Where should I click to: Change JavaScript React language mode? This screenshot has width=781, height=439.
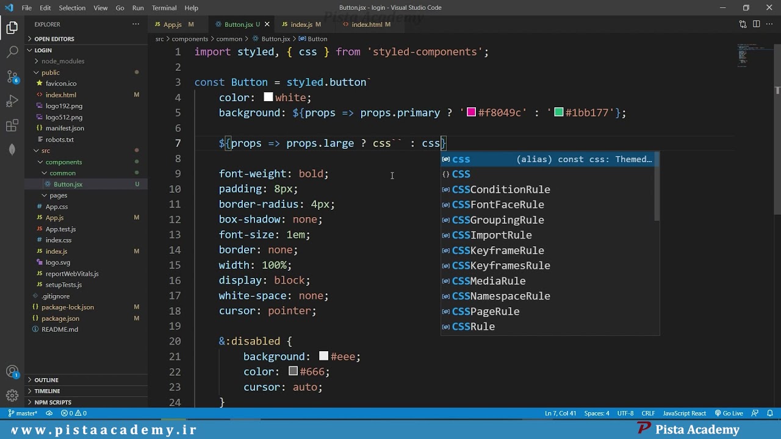click(x=685, y=413)
